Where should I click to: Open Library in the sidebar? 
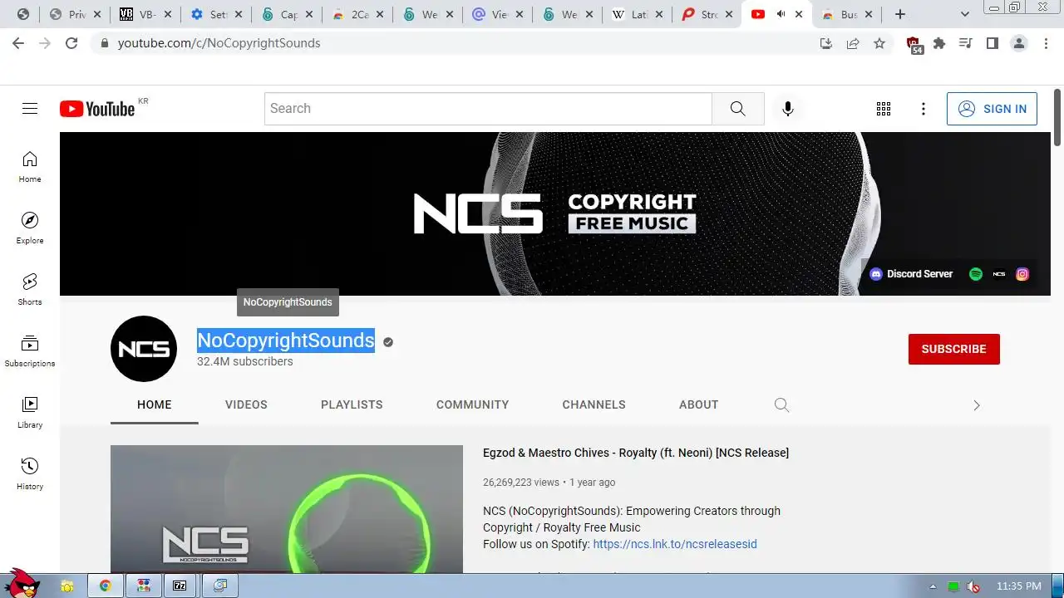click(x=30, y=413)
